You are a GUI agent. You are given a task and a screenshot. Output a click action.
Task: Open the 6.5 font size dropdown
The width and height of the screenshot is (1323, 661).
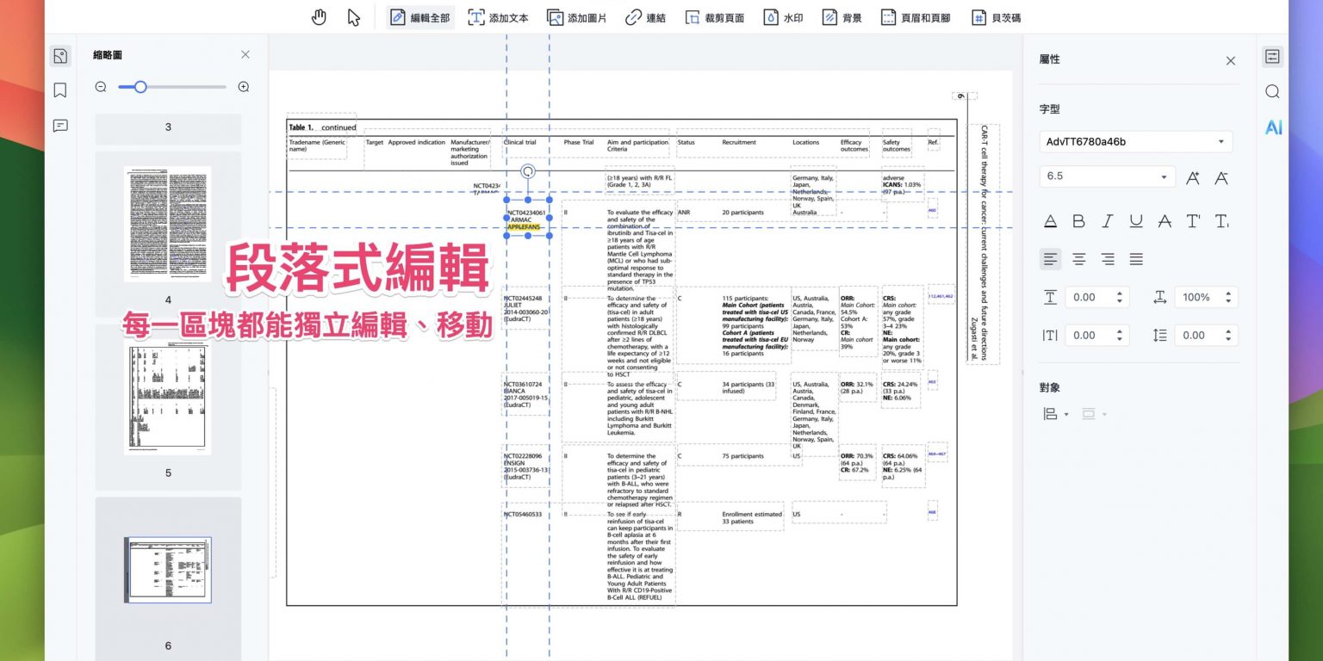(x=1107, y=176)
